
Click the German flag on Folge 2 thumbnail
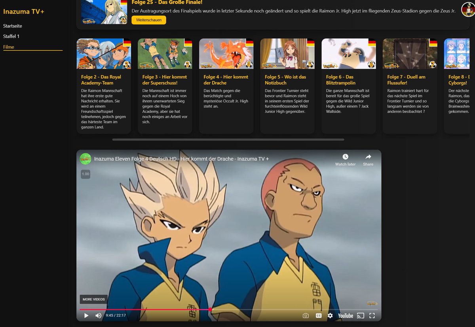(127, 42)
